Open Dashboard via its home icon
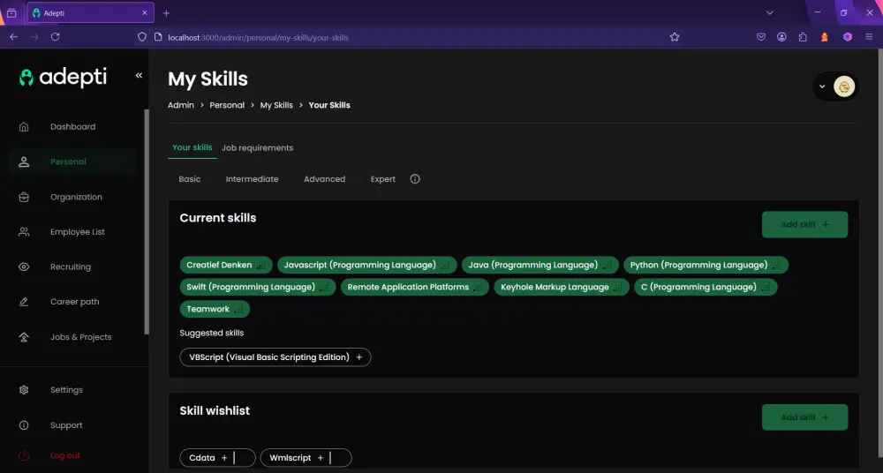The width and height of the screenshot is (883, 473). [24, 127]
